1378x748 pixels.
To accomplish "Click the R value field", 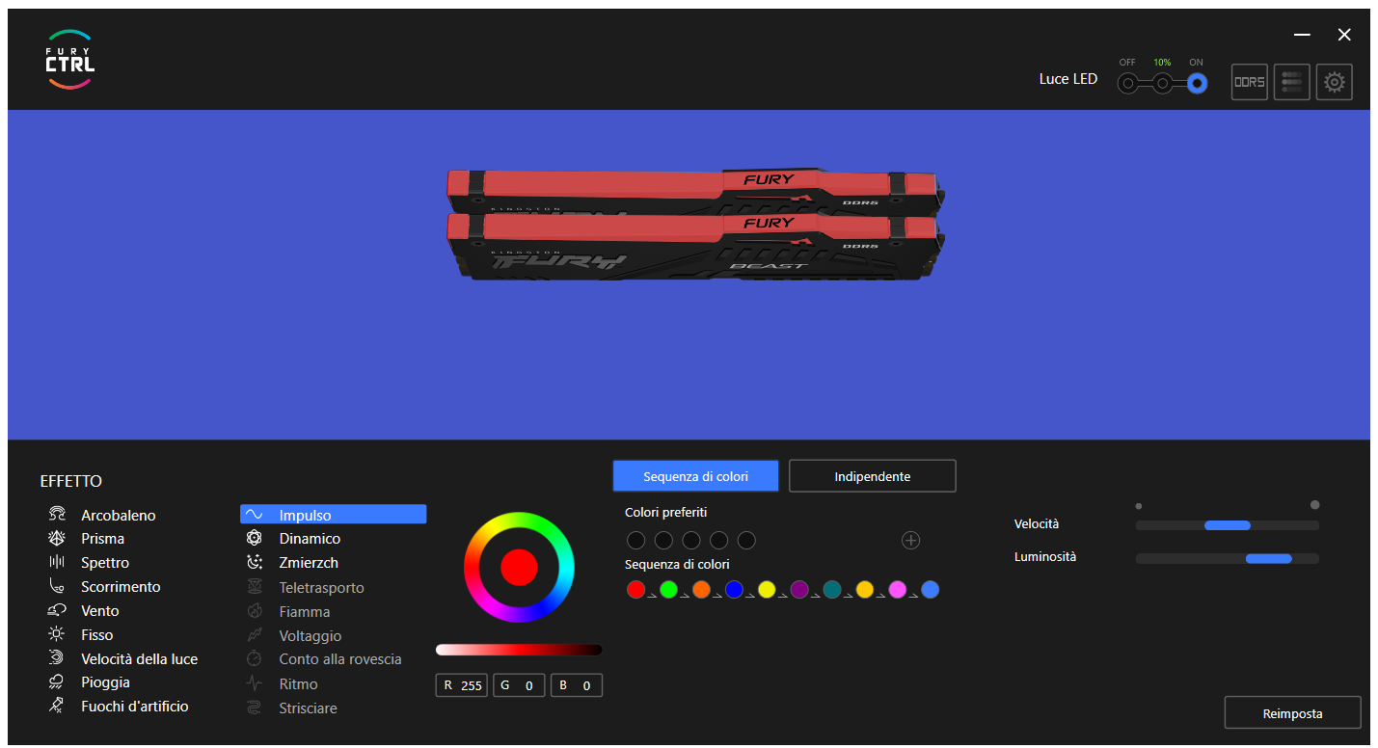I will click(461, 685).
